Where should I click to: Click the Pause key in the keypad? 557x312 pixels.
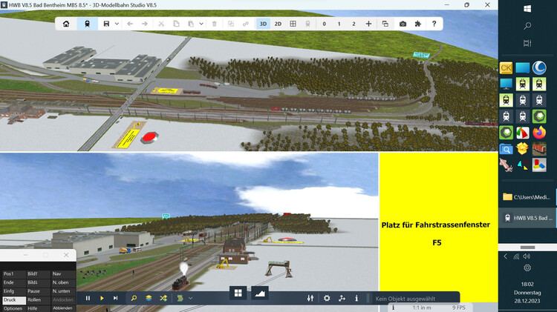click(38, 291)
